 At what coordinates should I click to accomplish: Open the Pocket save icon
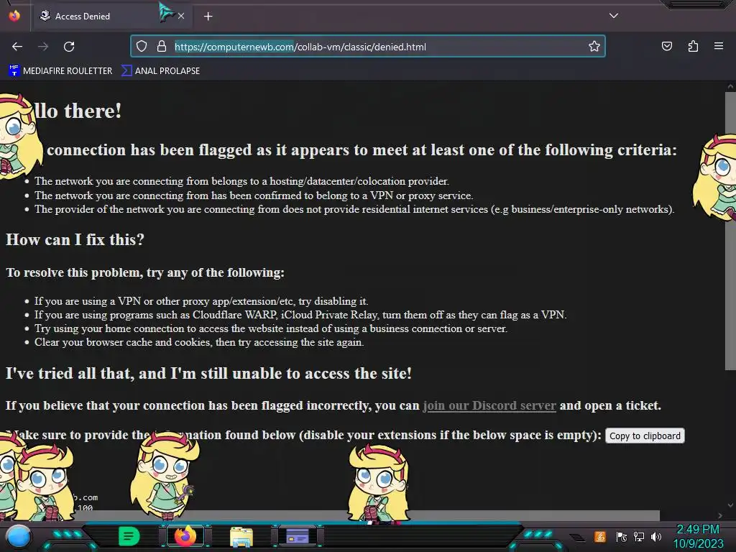[666, 47]
